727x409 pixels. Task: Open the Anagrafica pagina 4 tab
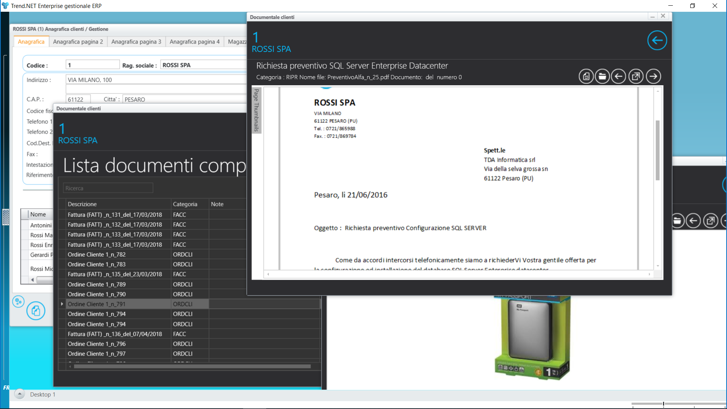[194, 42]
